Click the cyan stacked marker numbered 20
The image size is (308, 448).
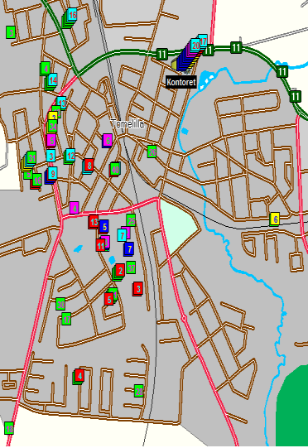click(195, 46)
